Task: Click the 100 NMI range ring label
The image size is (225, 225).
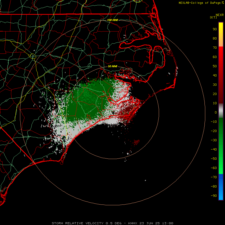Action: [112, 20]
